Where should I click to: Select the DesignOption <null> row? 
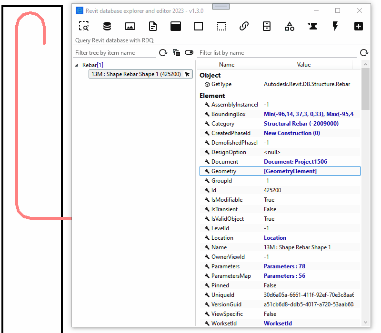pos(280,152)
